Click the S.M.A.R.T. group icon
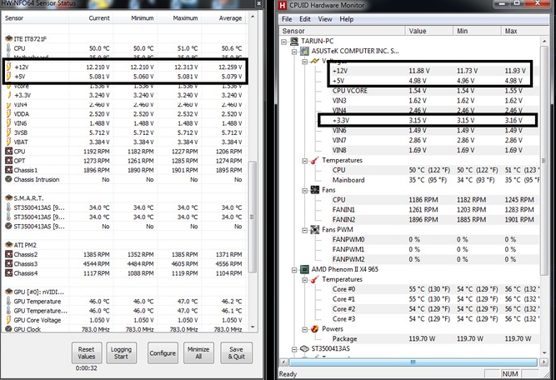Screen dimensions: 556x380 pos(9,197)
